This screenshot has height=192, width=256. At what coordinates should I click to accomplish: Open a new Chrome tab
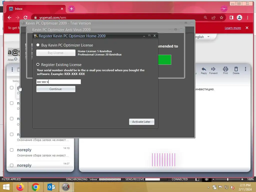(x=71, y=9)
